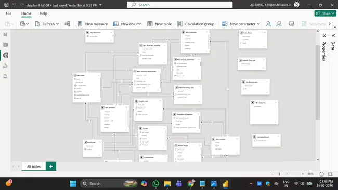
Task: Click New column button
Action: coord(127,24)
